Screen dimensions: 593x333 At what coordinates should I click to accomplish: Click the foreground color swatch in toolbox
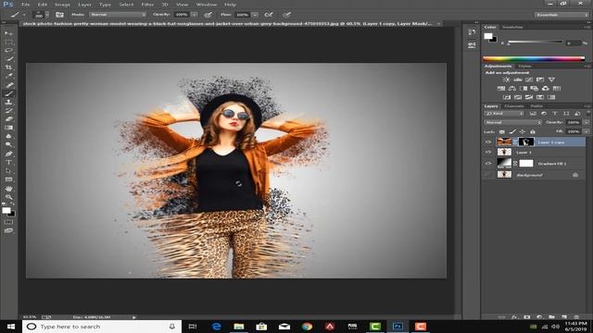(6, 210)
